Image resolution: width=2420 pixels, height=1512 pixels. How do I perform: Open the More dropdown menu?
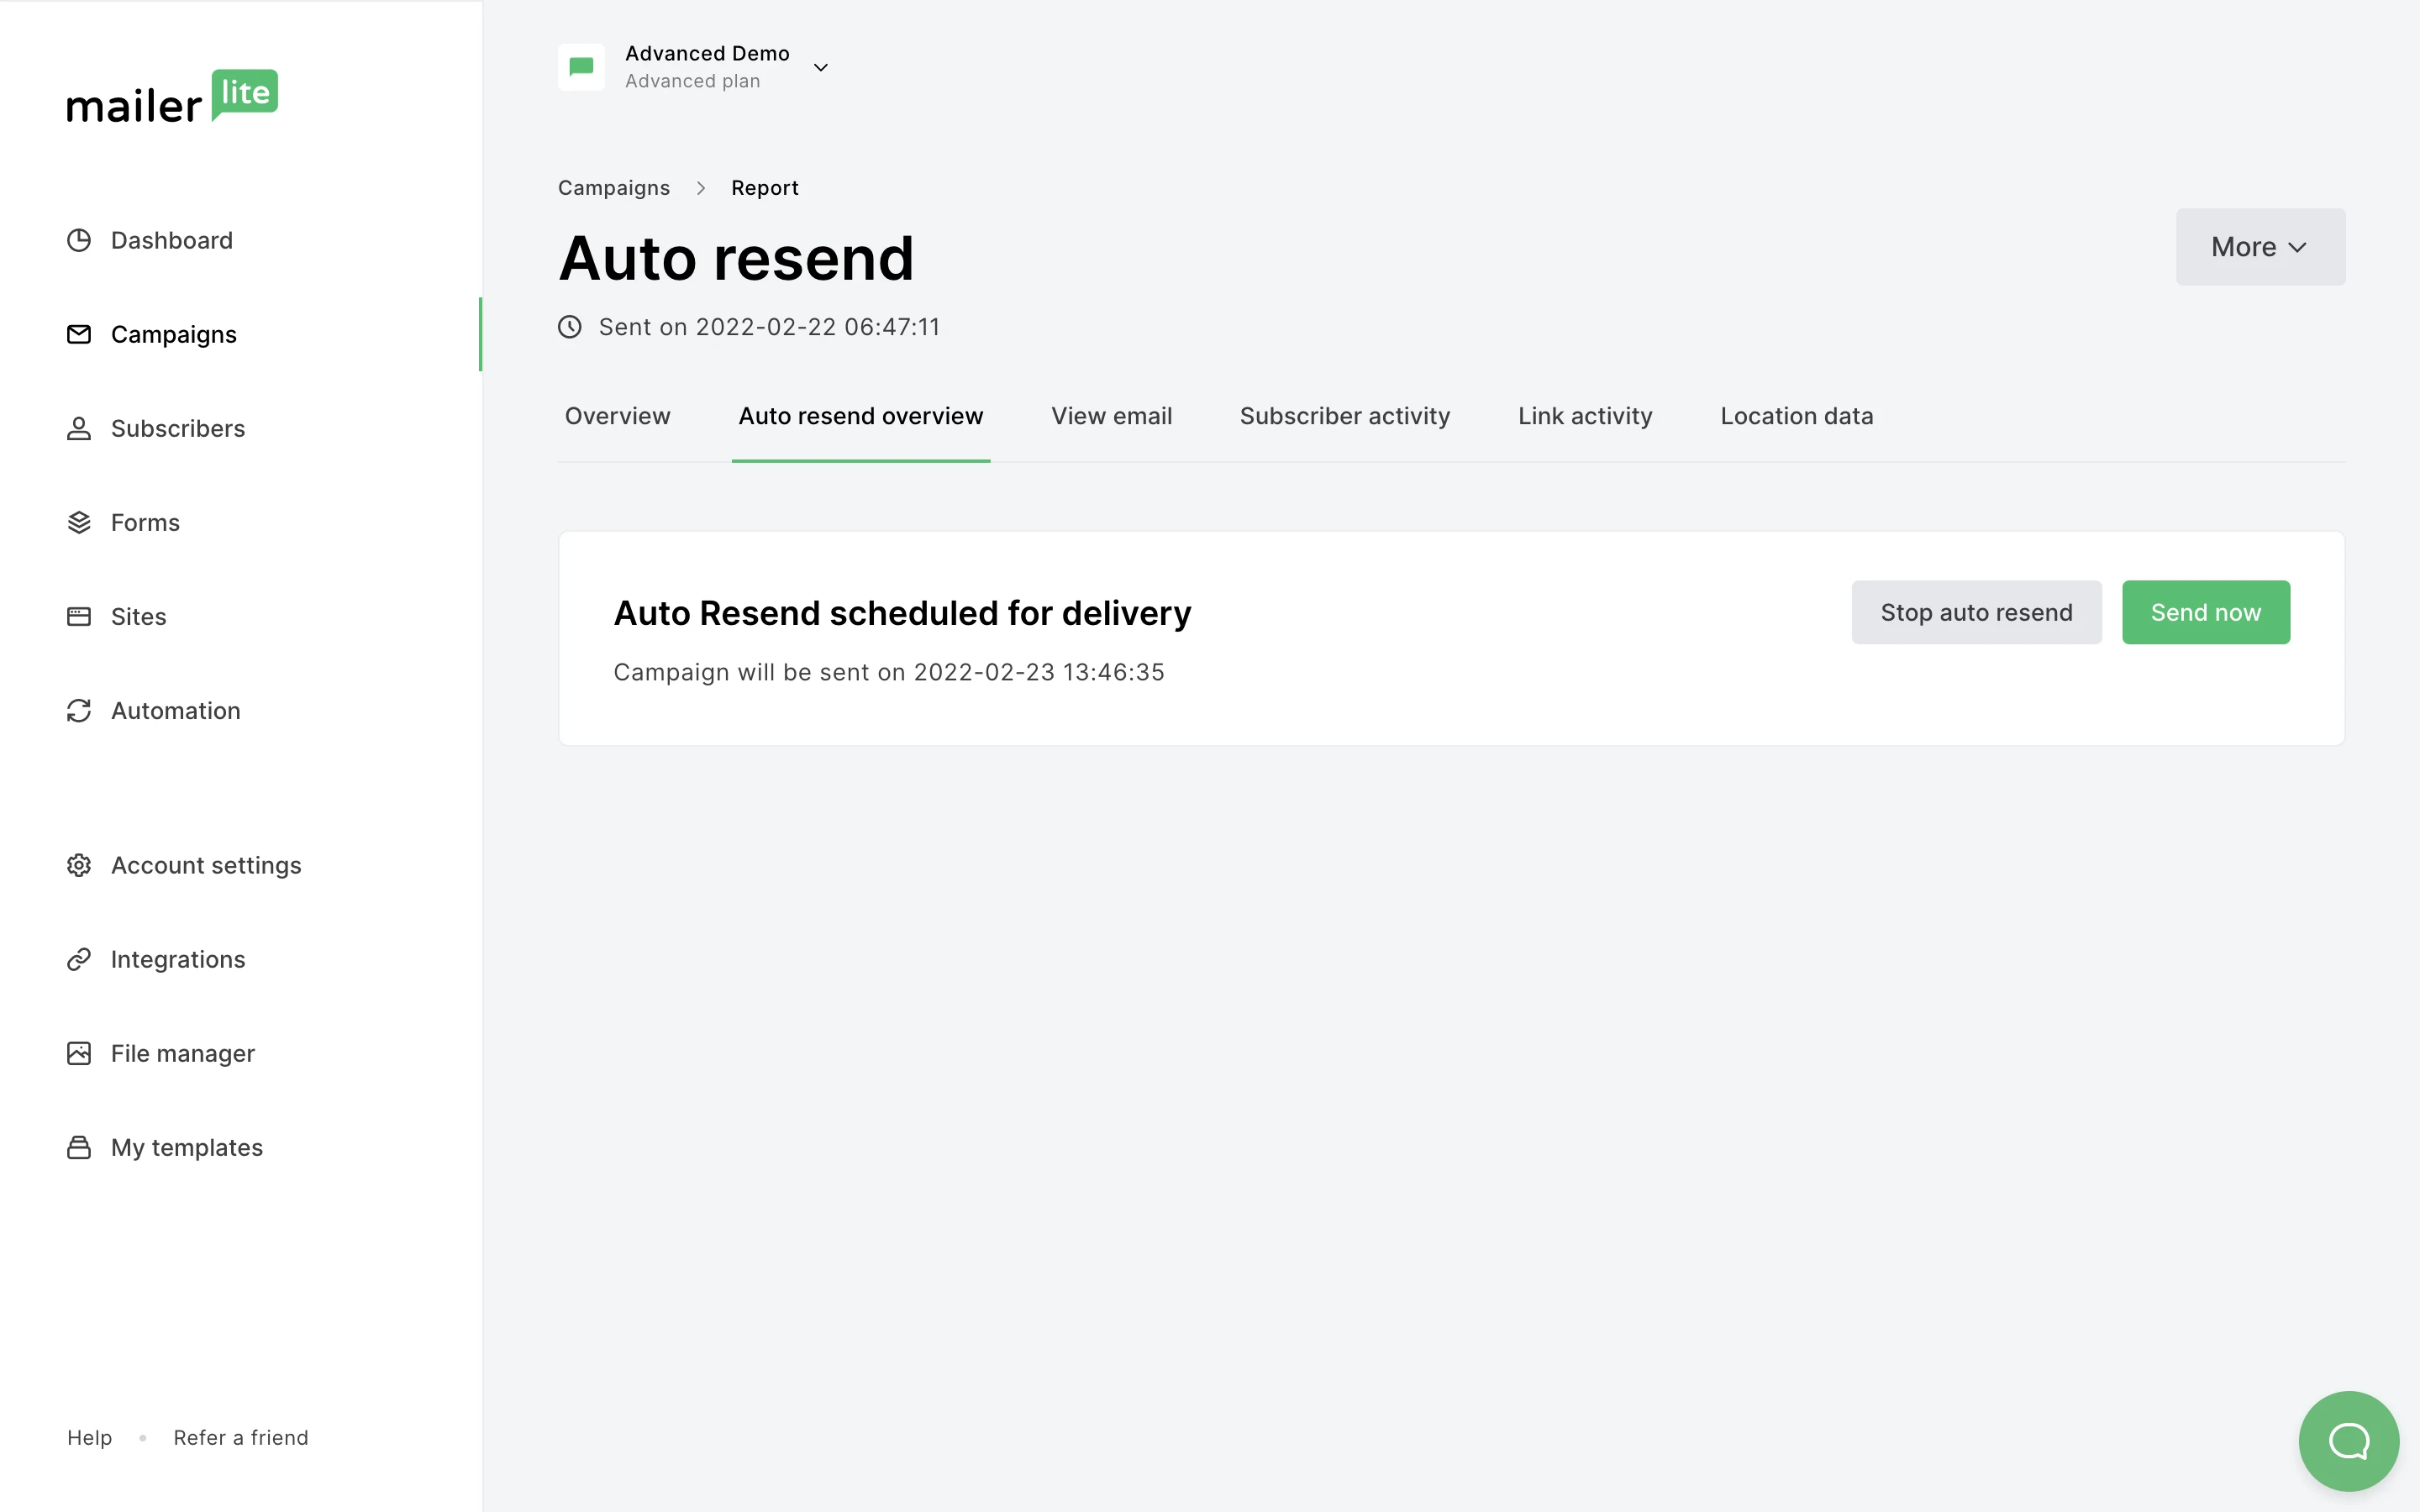click(2259, 247)
